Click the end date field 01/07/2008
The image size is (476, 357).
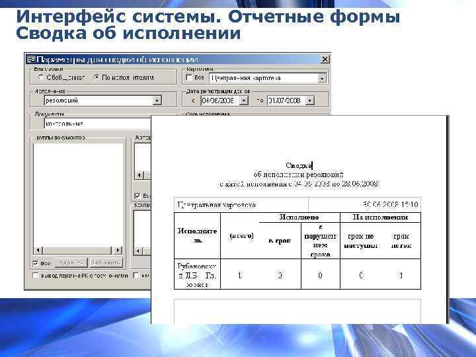[x=286, y=100]
